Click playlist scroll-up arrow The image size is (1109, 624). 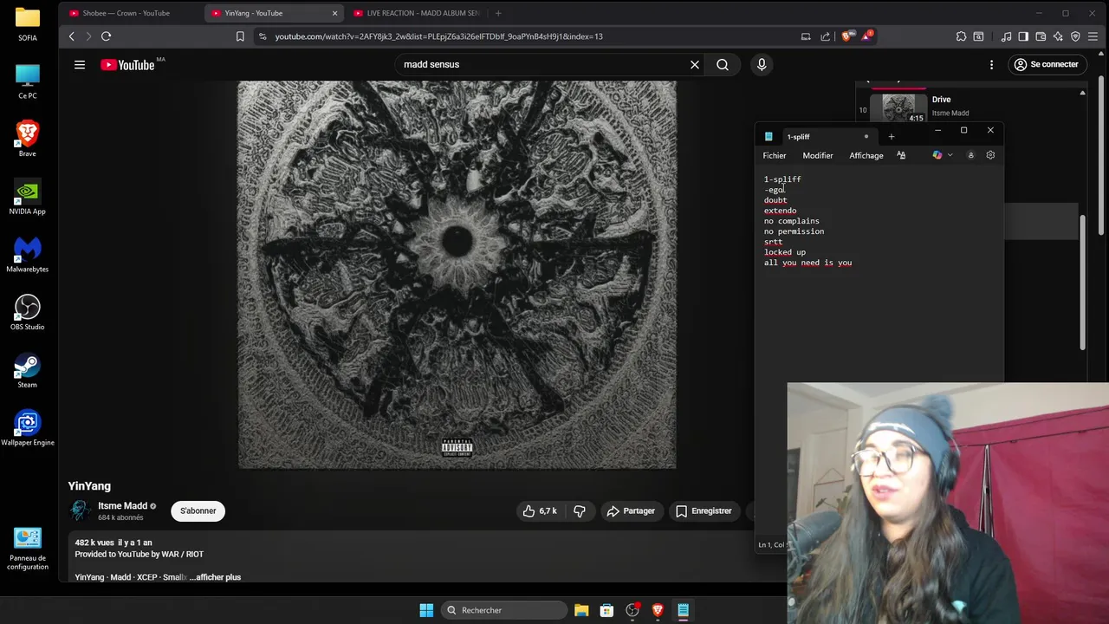click(x=1082, y=93)
